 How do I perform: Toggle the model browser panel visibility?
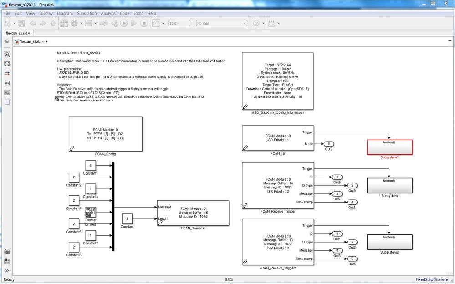coord(7,261)
